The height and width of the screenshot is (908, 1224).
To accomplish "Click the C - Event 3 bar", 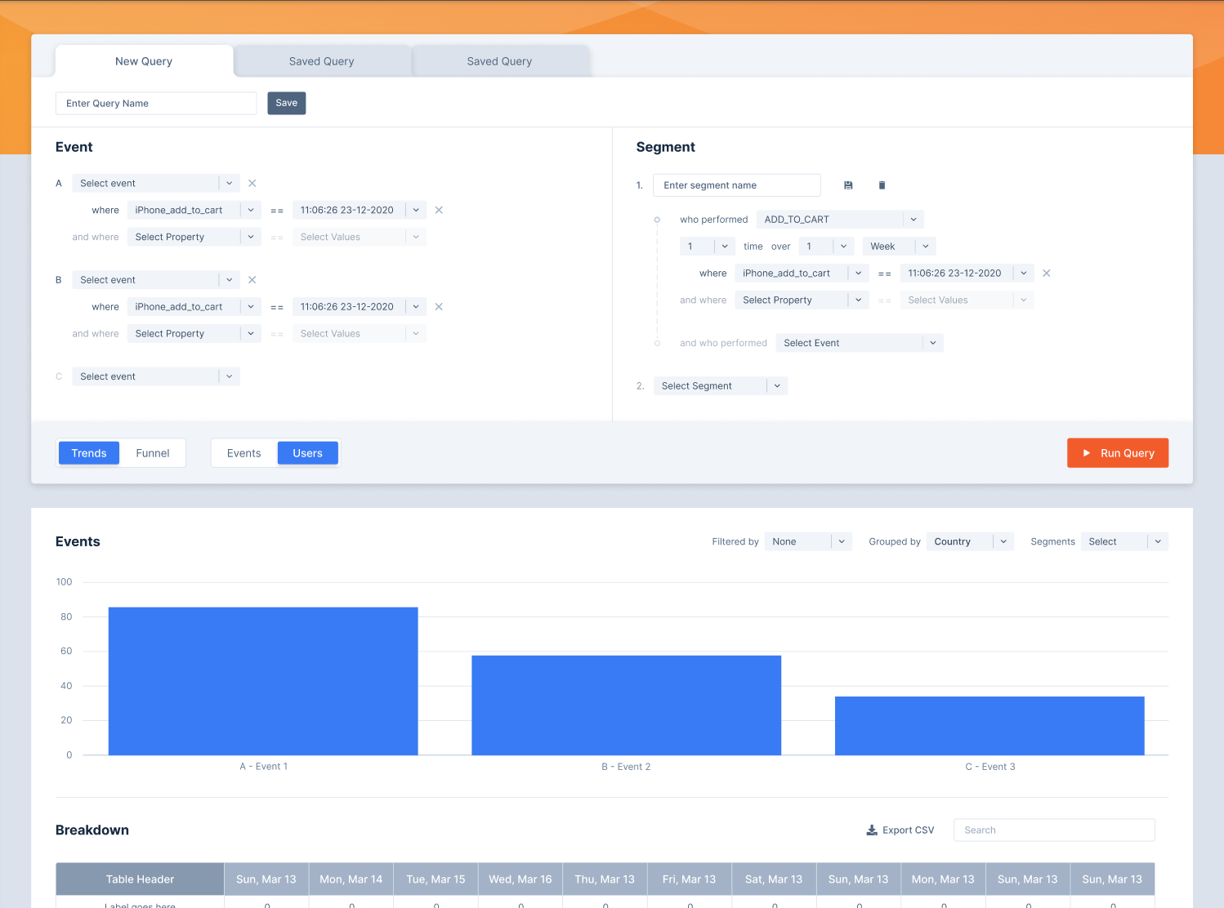I will click(x=989, y=726).
